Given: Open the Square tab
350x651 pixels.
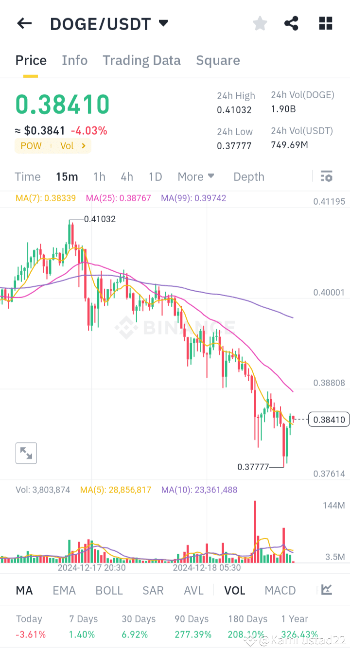Looking at the screenshot, I should (x=218, y=60).
